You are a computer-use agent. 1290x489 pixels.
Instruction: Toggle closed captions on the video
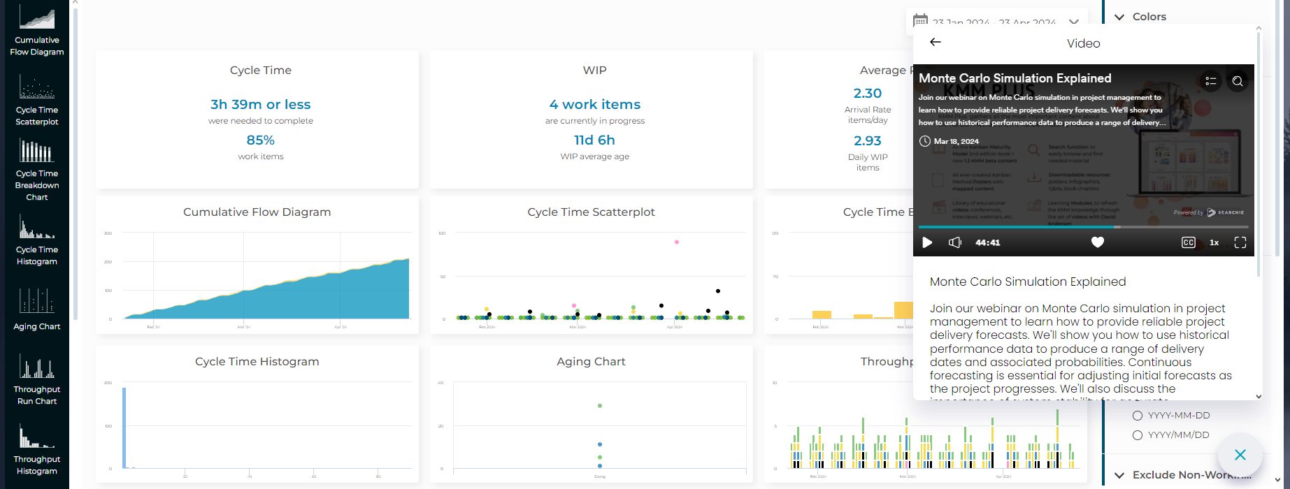coord(1188,242)
